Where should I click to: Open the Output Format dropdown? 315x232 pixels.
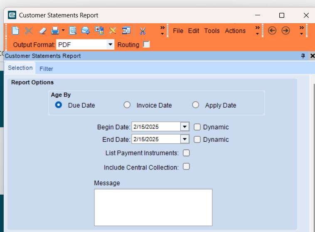110,44
